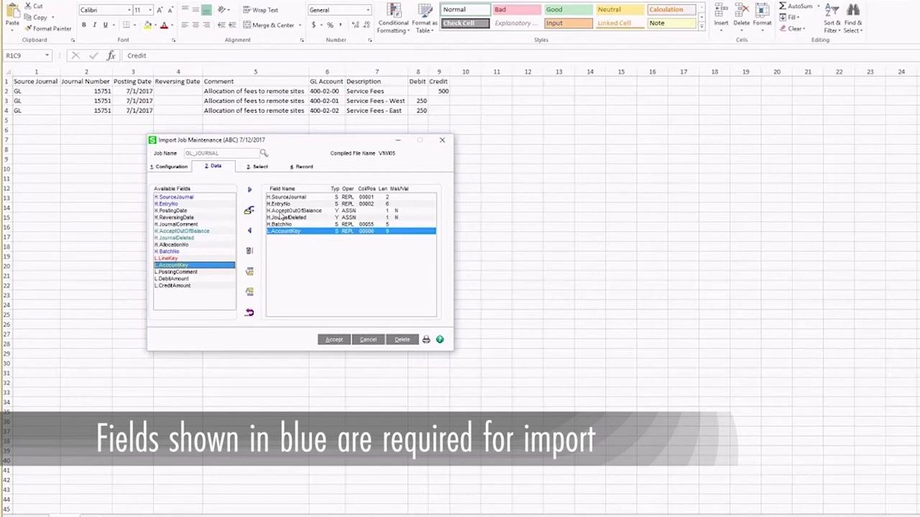The image size is (920, 517).
Task: Open the General number format dropdown
Action: (x=368, y=10)
